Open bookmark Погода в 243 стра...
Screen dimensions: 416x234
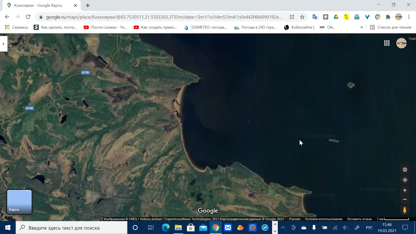(x=255, y=27)
